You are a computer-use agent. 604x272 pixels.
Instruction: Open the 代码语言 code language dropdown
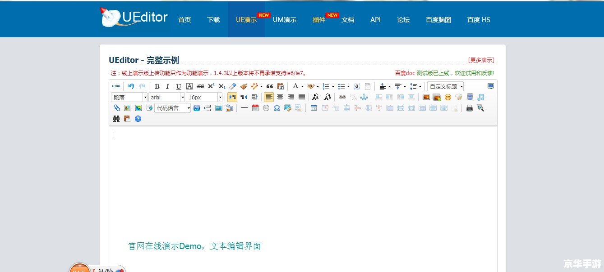click(173, 108)
